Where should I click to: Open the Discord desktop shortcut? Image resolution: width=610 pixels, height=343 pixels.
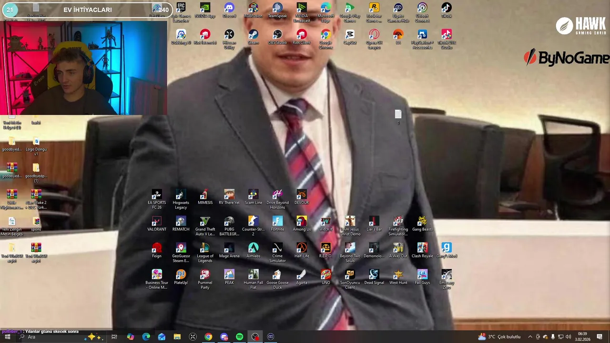[x=229, y=10]
